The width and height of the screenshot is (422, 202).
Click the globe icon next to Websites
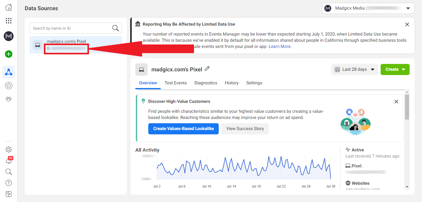click(x=348, y=183)
